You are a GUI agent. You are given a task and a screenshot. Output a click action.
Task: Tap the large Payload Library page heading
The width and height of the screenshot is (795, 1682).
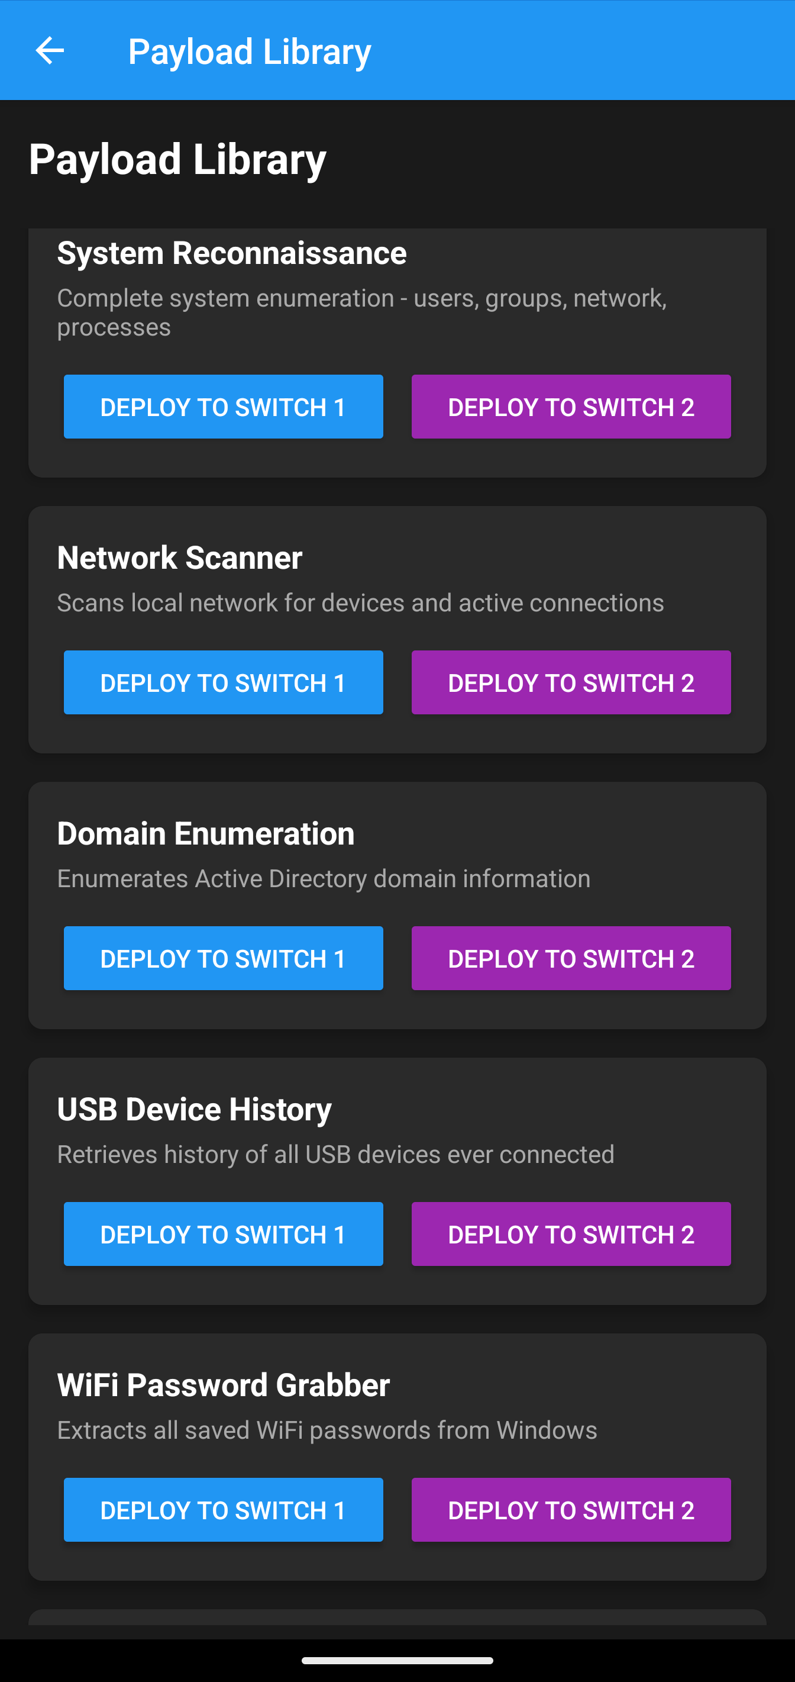pos(177,159)
